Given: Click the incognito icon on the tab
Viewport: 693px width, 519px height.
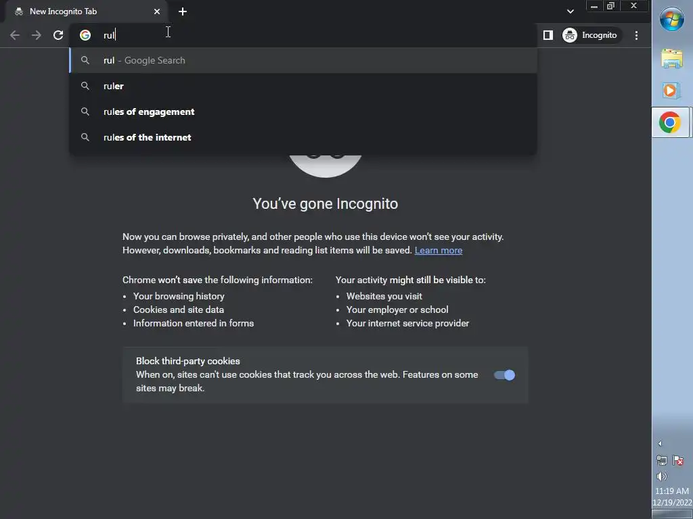Looking at the screenshot, I should [18, 11].
